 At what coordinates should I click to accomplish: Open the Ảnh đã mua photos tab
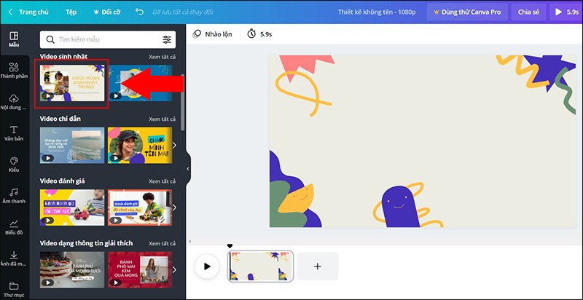click(x=14, y=258)
